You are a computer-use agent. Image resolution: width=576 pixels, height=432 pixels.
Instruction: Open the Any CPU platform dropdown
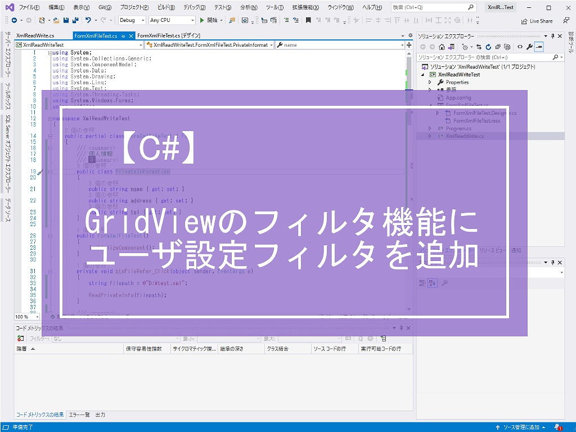172,20
